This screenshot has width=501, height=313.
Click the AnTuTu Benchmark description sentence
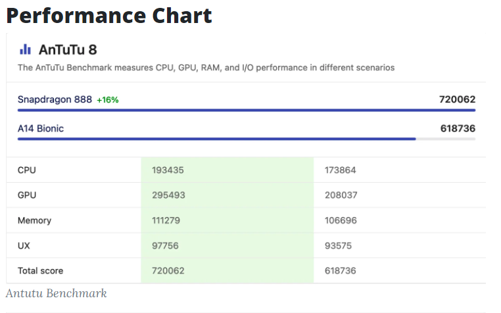[x=206, y=68]
